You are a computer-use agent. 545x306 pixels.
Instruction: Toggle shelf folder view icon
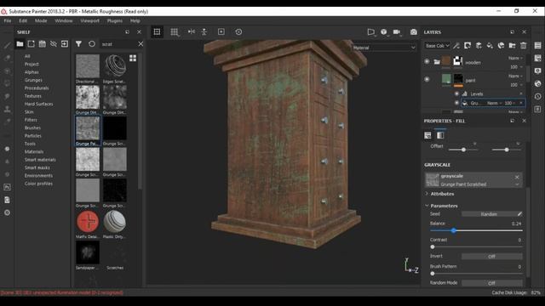click(x=20, y=44)
